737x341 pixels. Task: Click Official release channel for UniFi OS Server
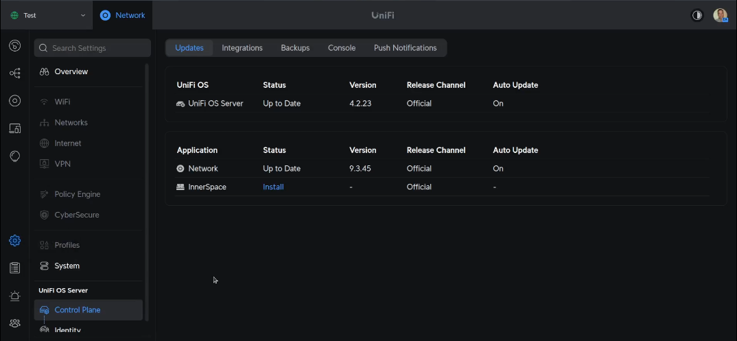[419, 104]
